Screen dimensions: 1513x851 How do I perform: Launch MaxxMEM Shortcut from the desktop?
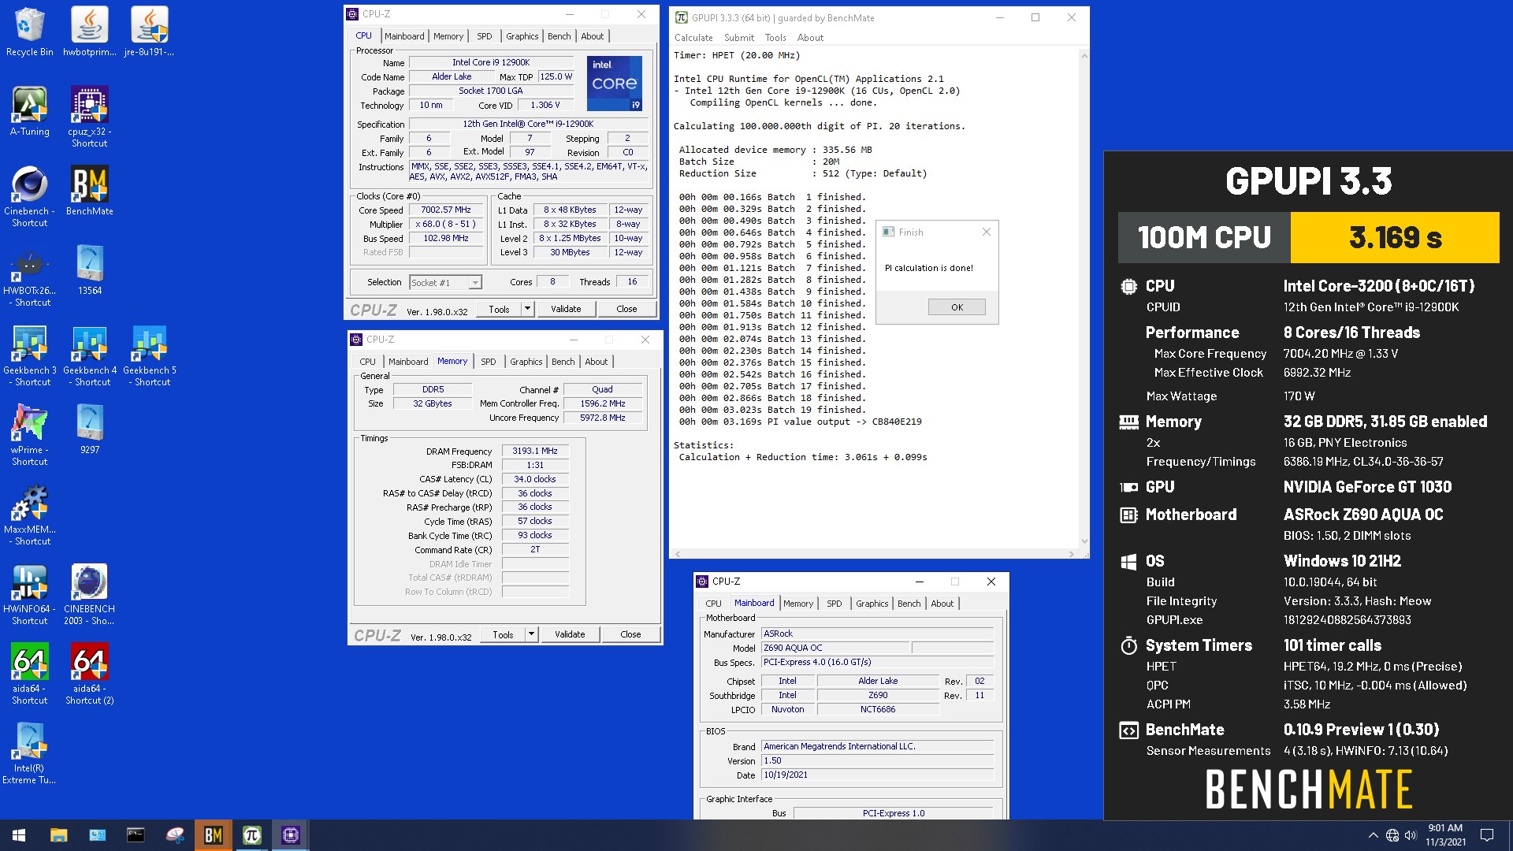coord(30,515)
